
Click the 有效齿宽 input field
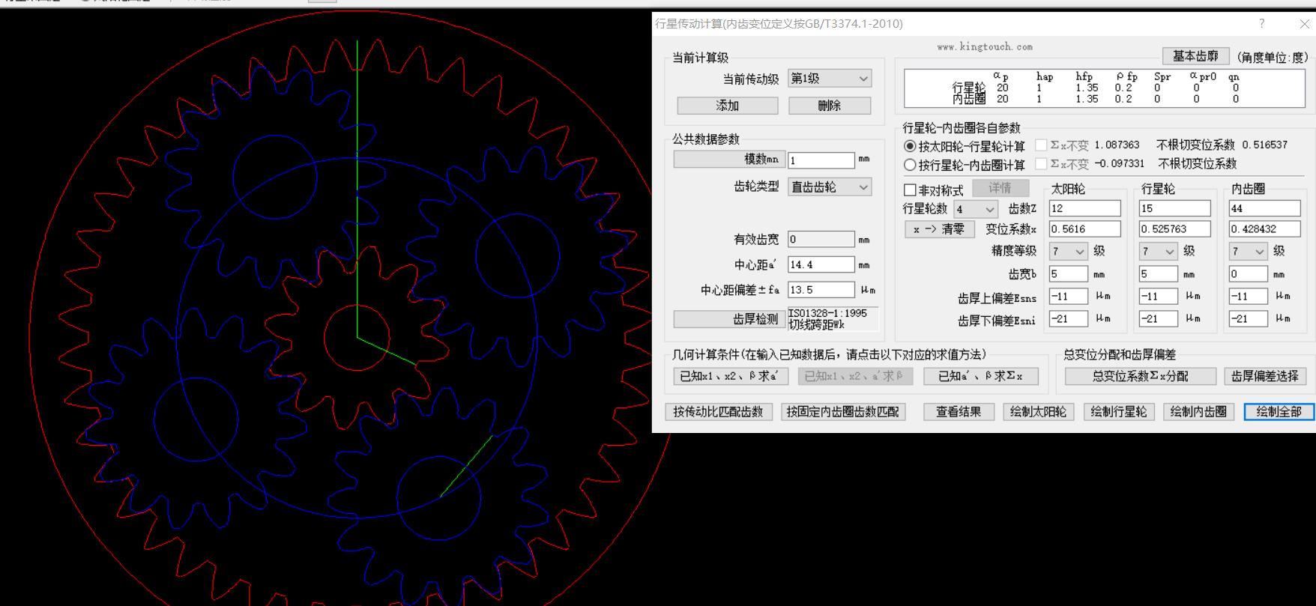click(x=821, y=239)
